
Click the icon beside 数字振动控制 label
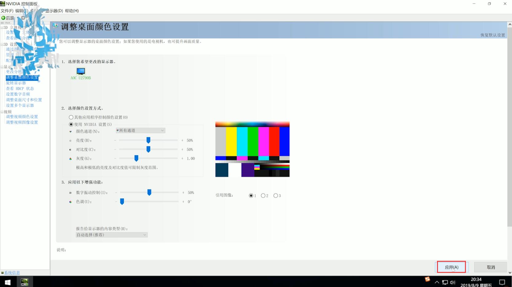point(70,193)
